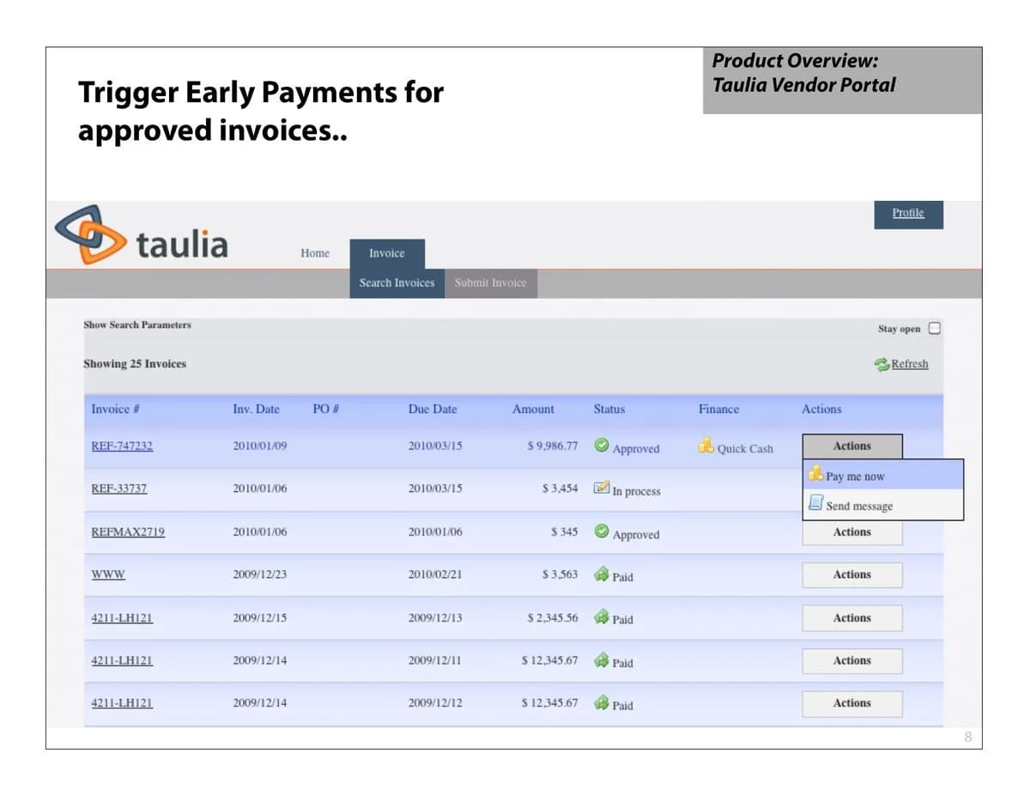Open invoice REF-747232 link

(122, 446)
